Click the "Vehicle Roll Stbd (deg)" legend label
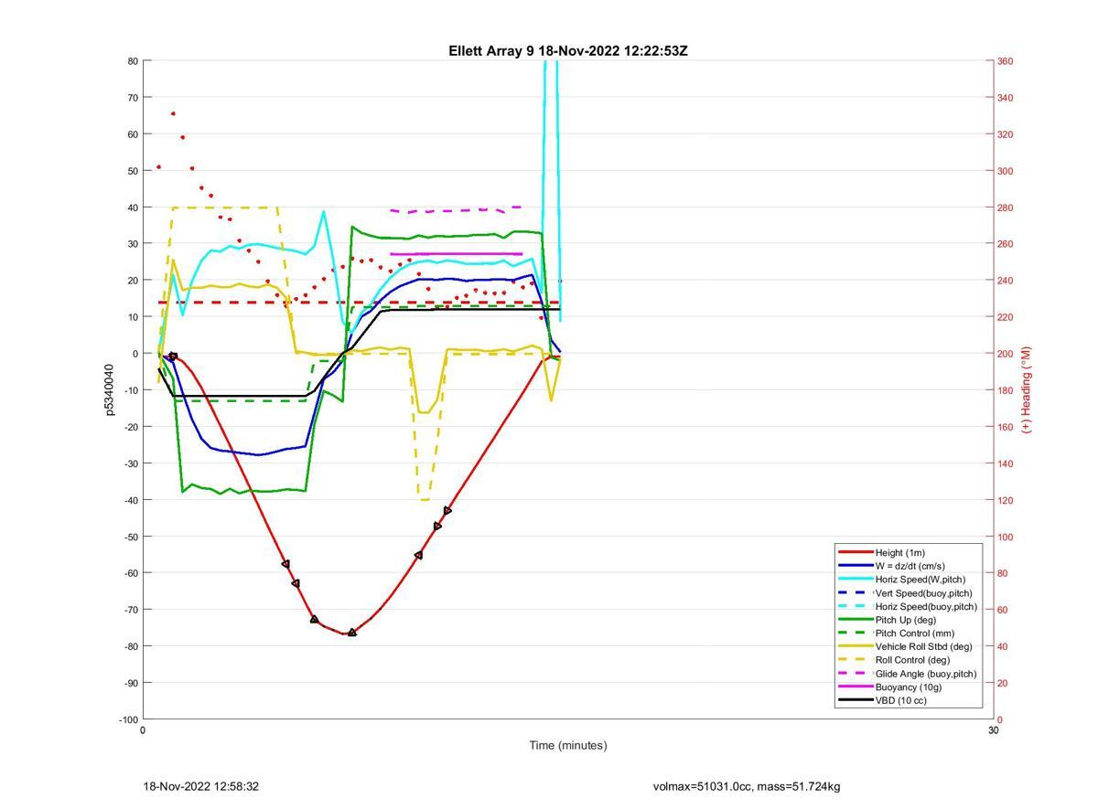This screenshot has width=1098, height=809. click(923, 646)
